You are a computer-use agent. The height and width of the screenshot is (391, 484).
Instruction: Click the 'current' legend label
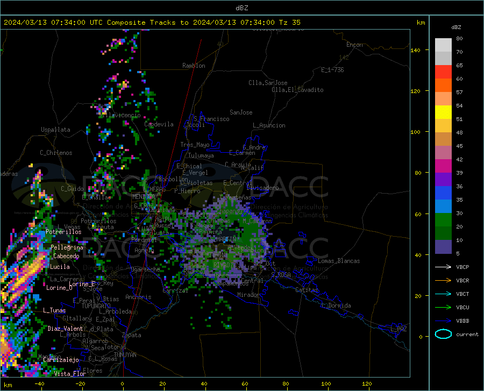[467, 335]
